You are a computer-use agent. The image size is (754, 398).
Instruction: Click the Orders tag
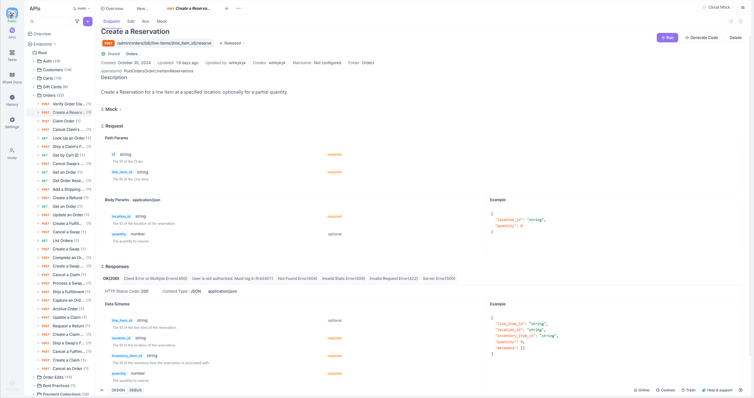(132, 54)
